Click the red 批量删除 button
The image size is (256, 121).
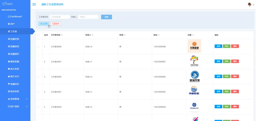pos(55,24)
